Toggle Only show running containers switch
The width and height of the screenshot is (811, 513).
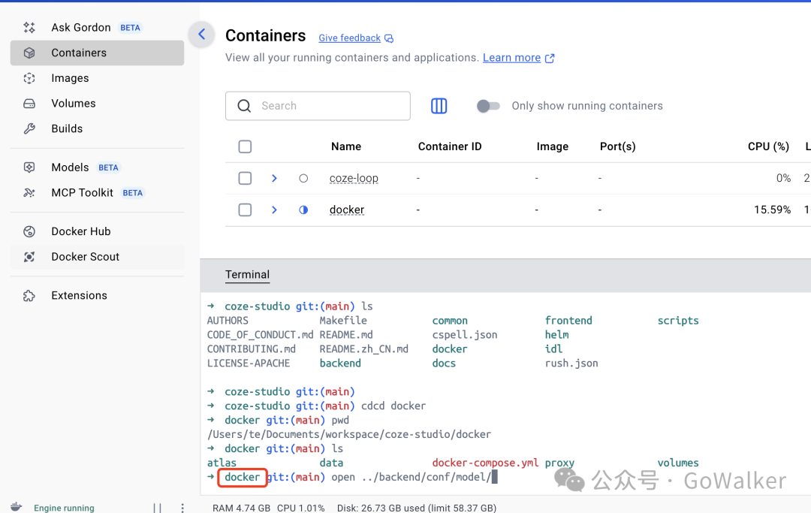pyautogui.click(x=488, y=106)
